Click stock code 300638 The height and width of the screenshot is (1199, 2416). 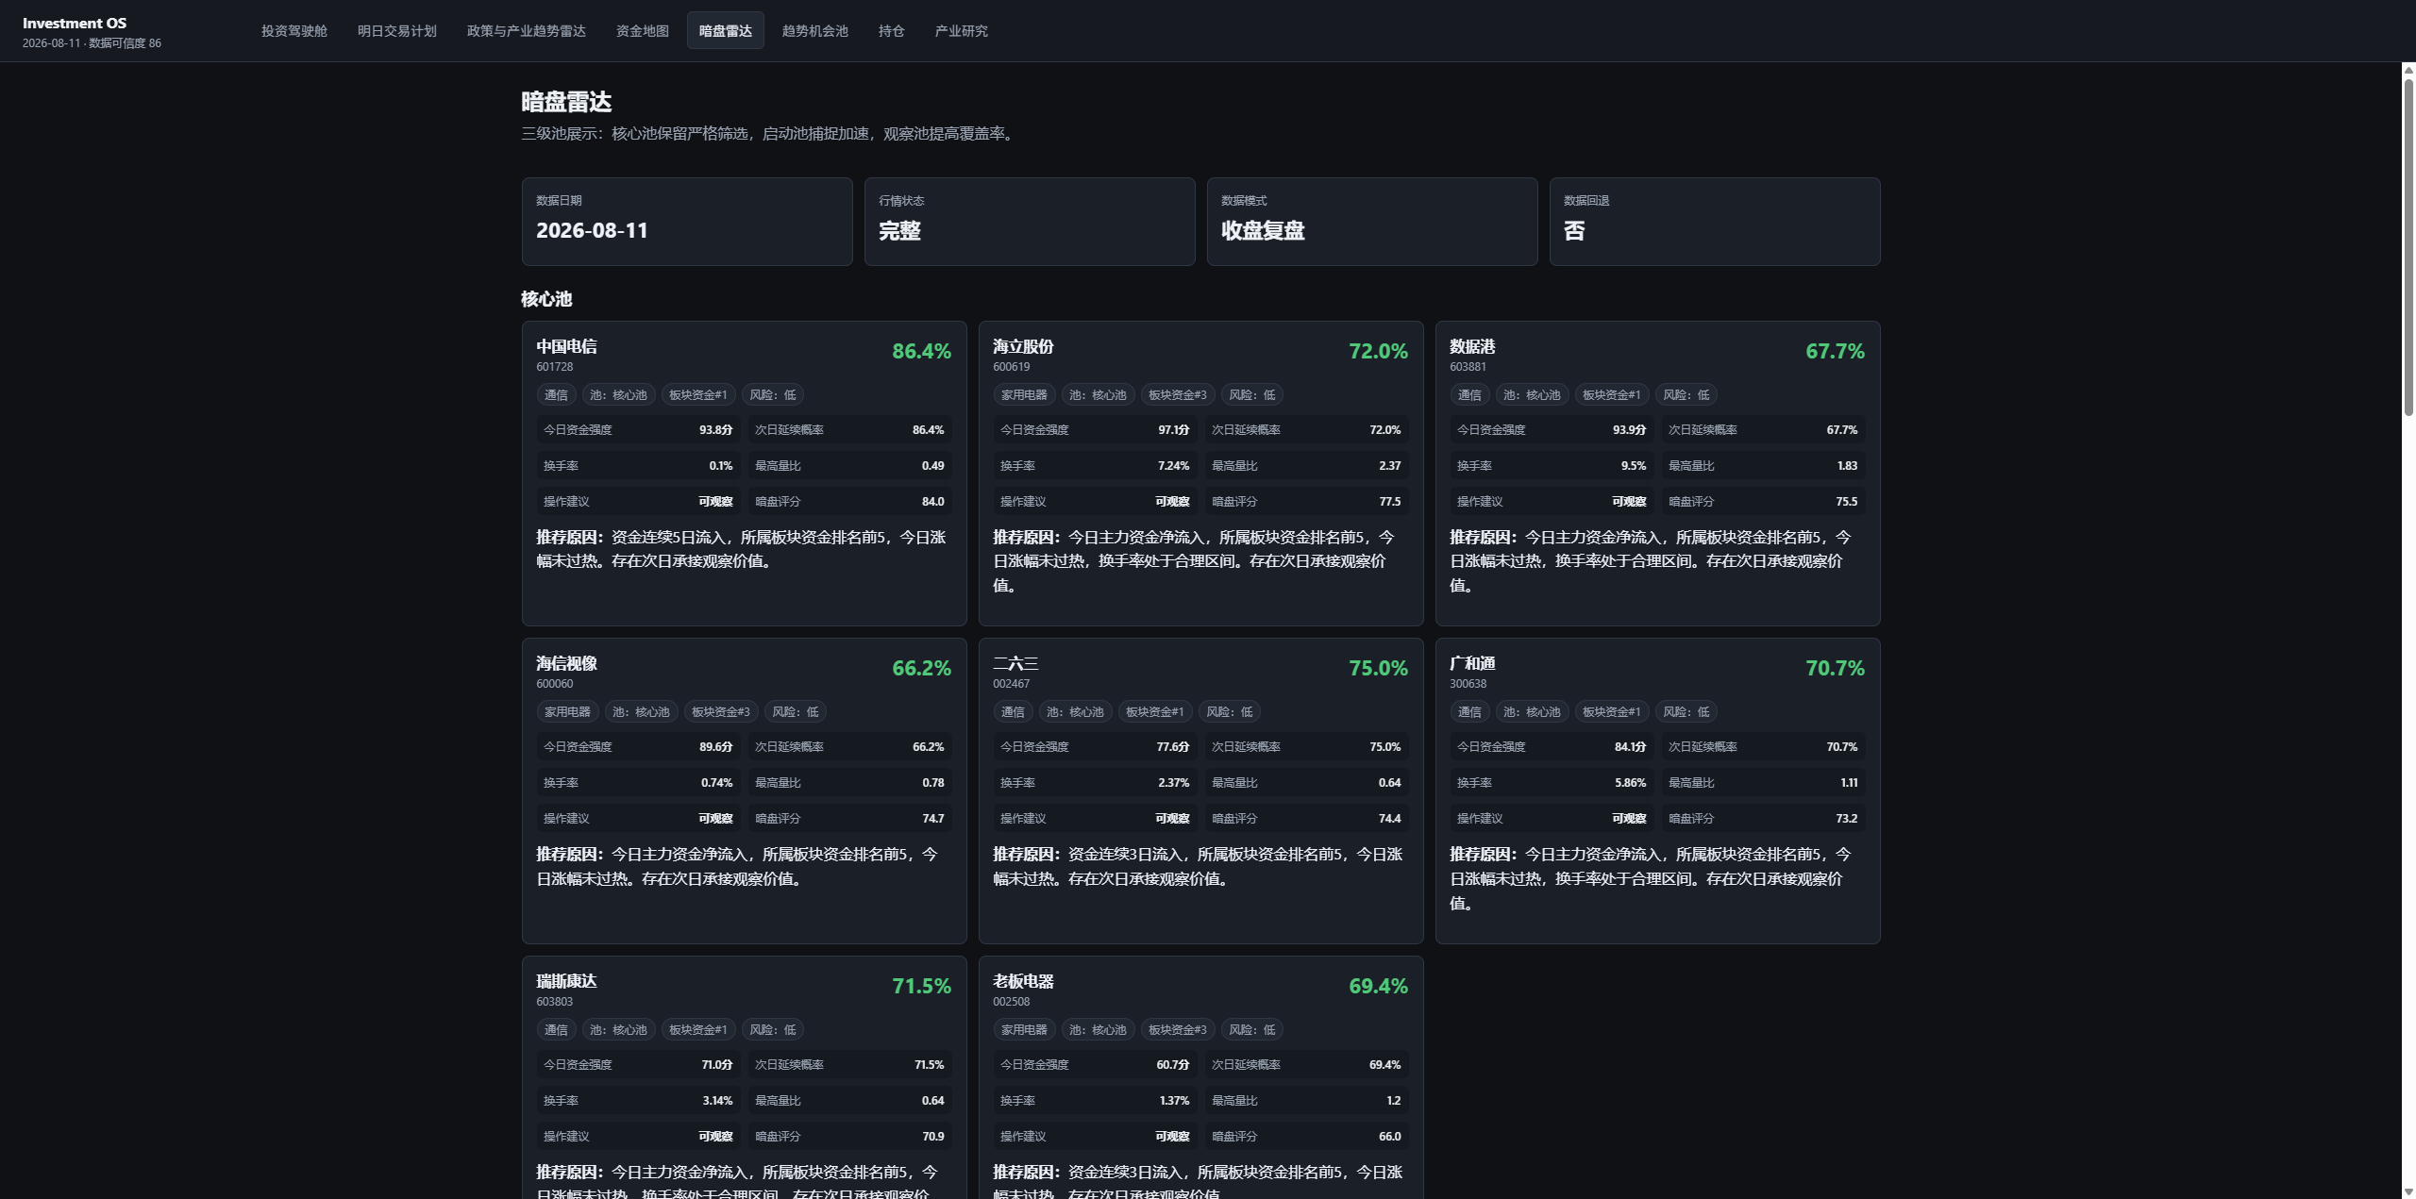coord(1468,684)
